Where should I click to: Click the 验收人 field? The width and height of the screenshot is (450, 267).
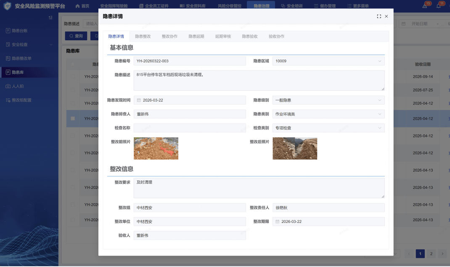coord(190,236)
